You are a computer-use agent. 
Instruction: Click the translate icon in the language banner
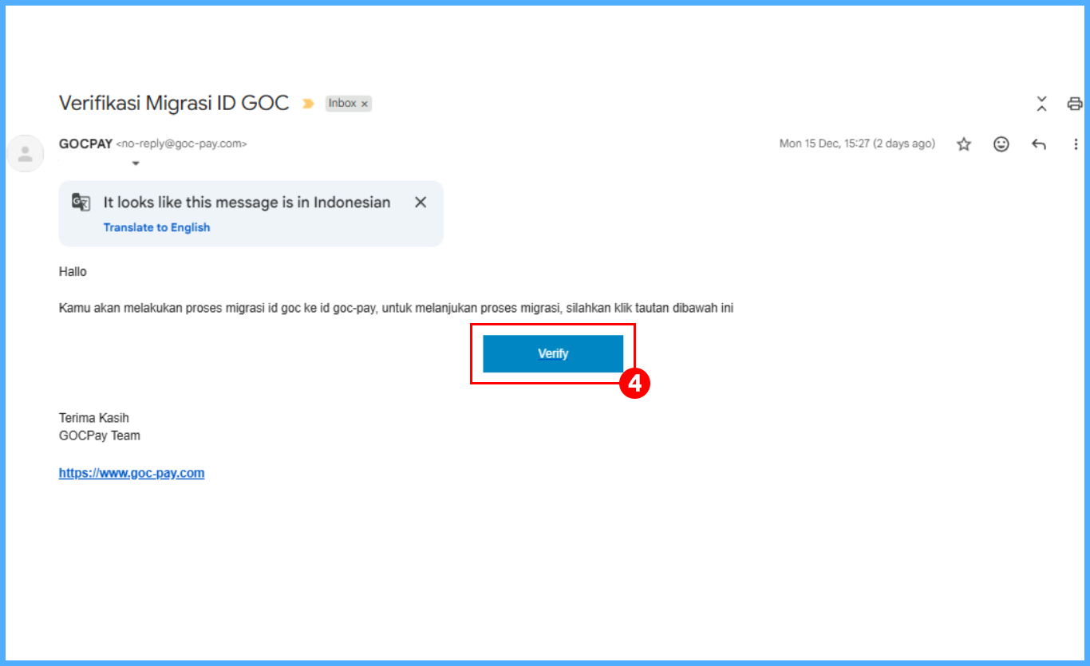point(81,202)
